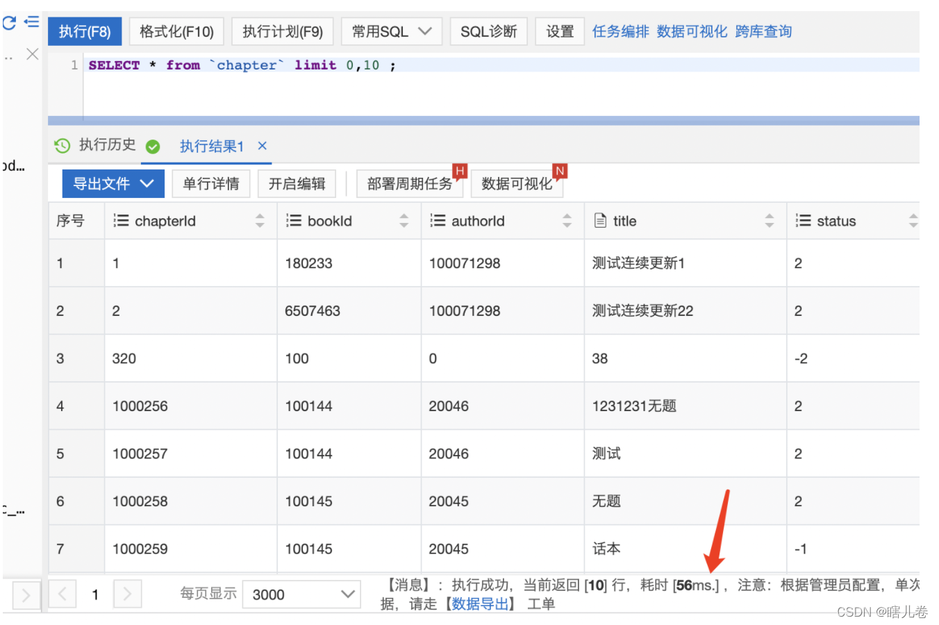Click 开启编辑 button

tap(297, 184)
